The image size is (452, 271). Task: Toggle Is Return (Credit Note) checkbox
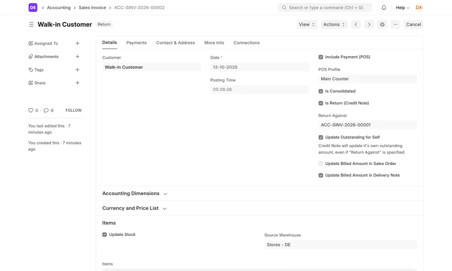pos(321,103)
